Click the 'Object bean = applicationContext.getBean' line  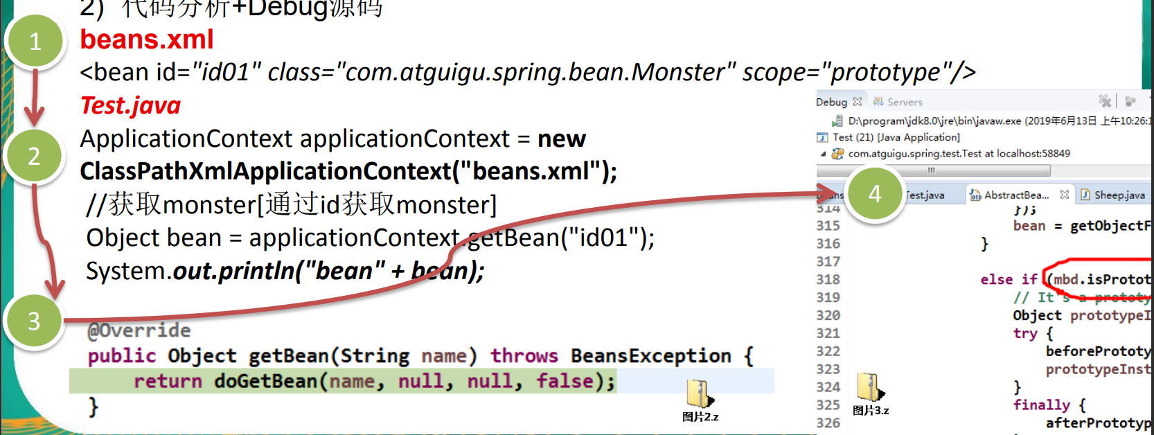point(370,238)
